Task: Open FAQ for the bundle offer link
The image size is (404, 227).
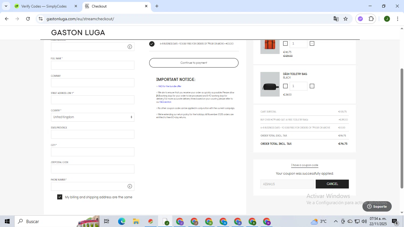Action: (x=170, y=86)
